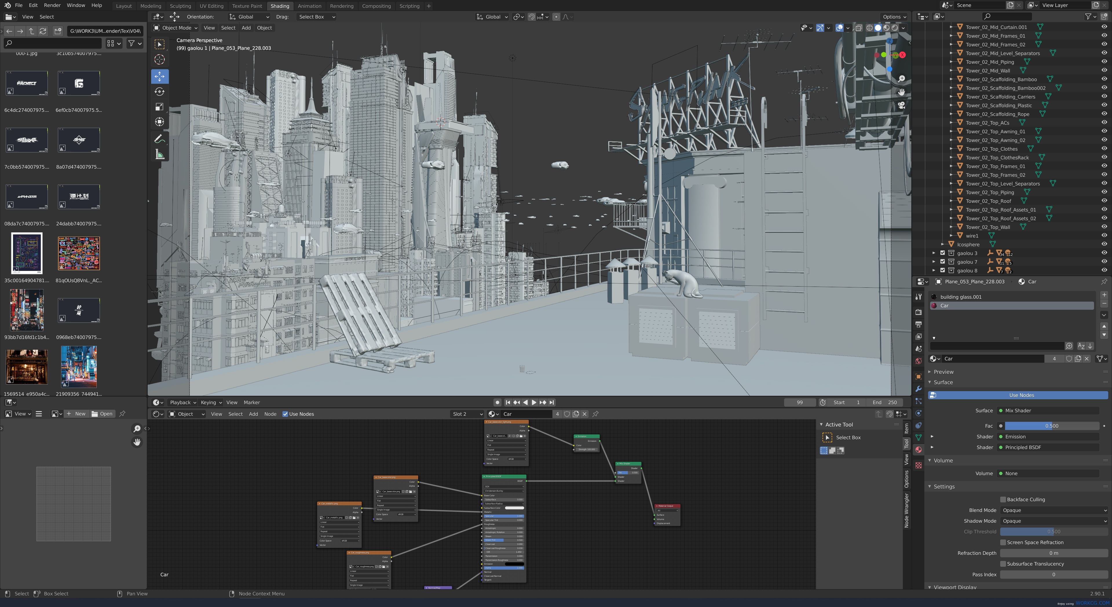
Task: Play animation forward
Action: tap(534, 402)
